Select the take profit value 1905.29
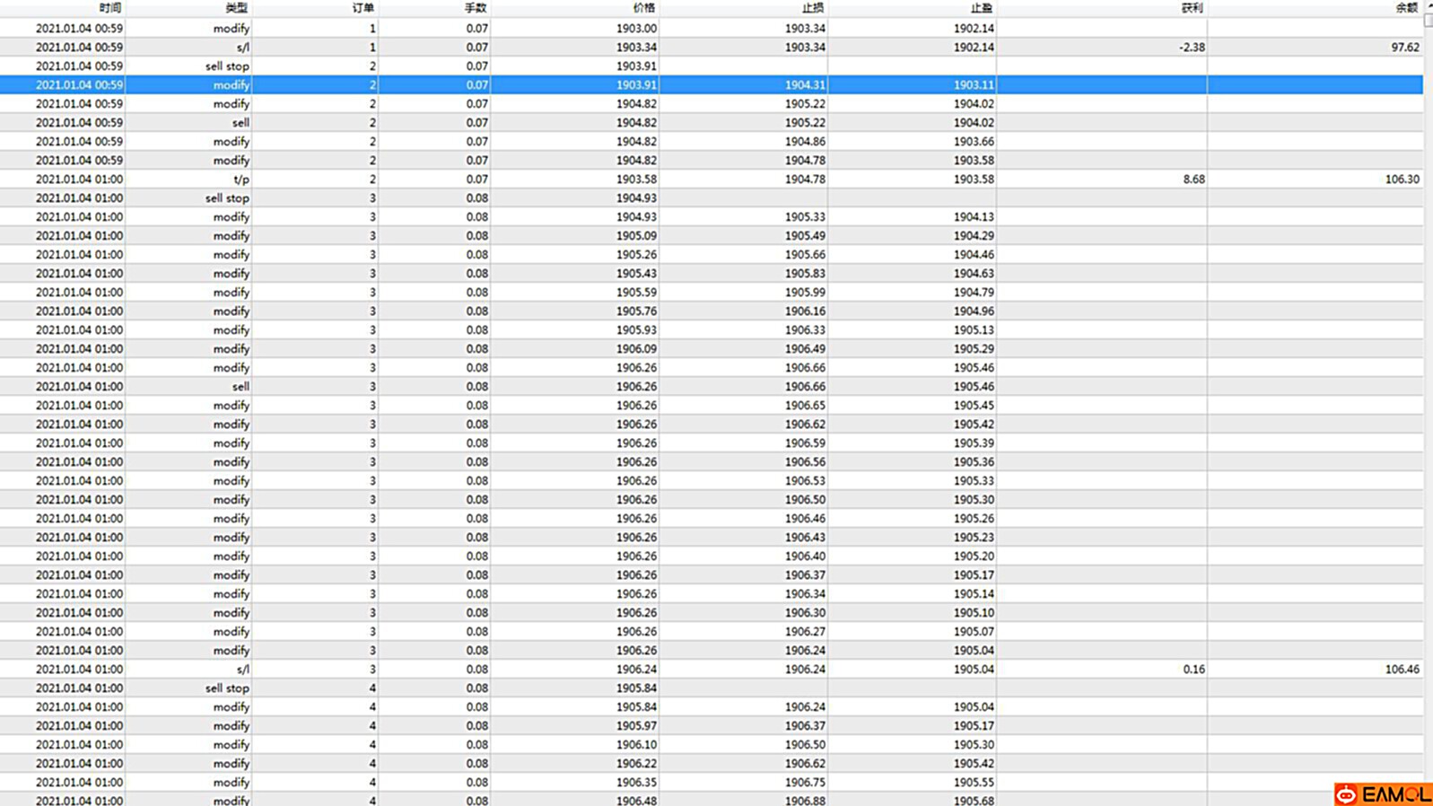1433x806 pixels. [974, 349]
